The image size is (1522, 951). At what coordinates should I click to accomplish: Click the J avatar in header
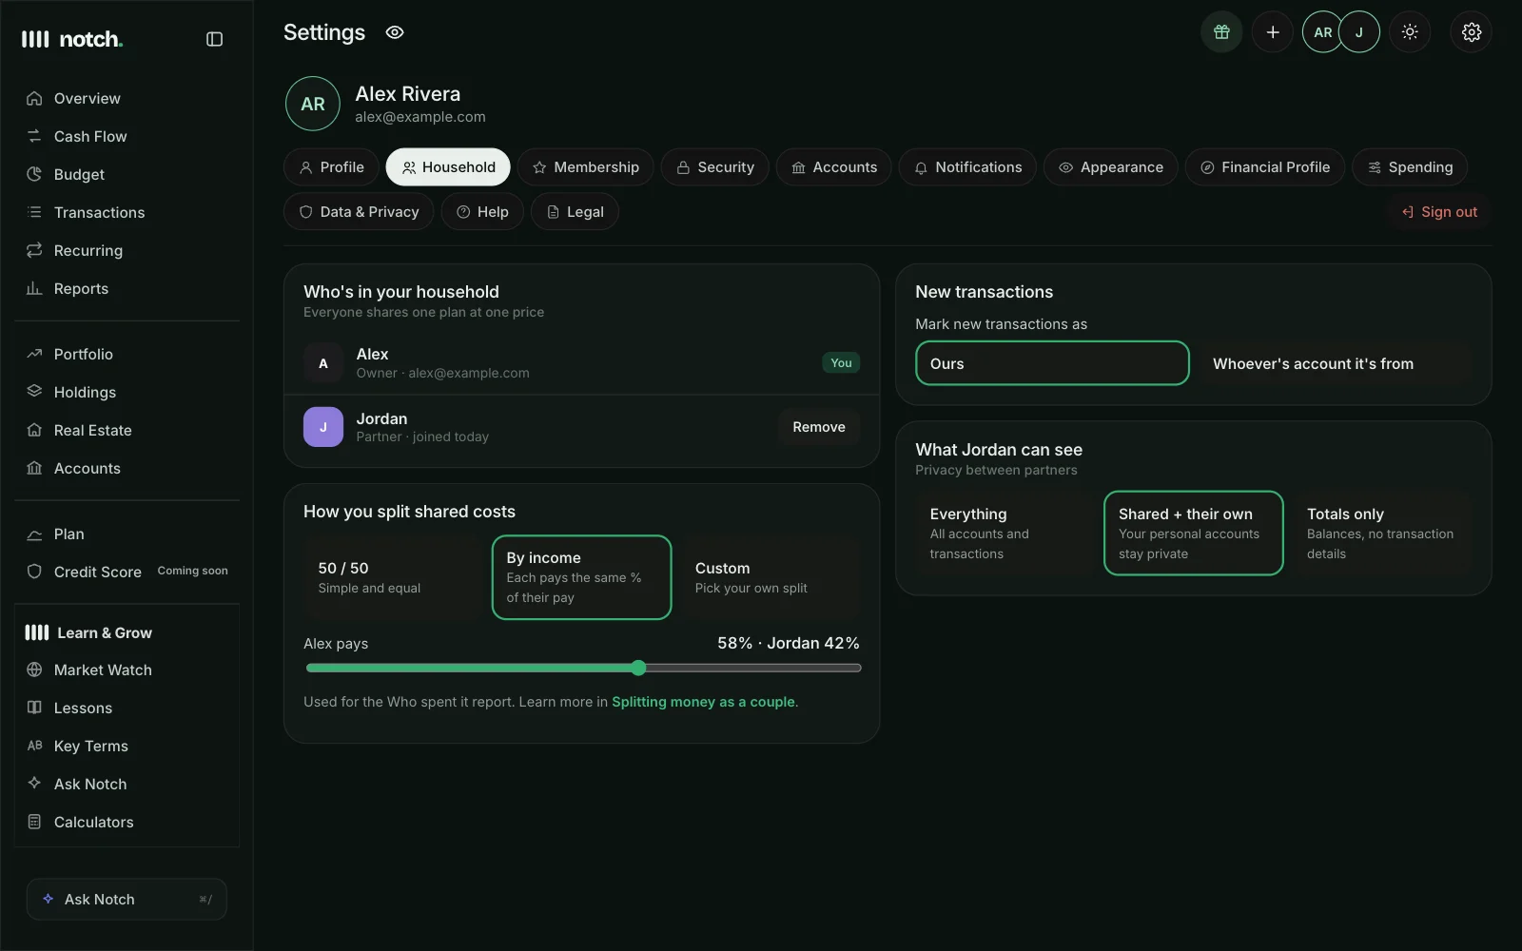click(1359, 32)
